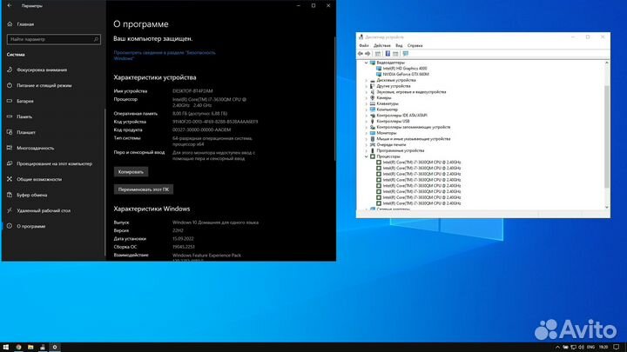627x352 pixels.
Task: Open Справка menu in Device Manager
Action: tap(415, 45)
